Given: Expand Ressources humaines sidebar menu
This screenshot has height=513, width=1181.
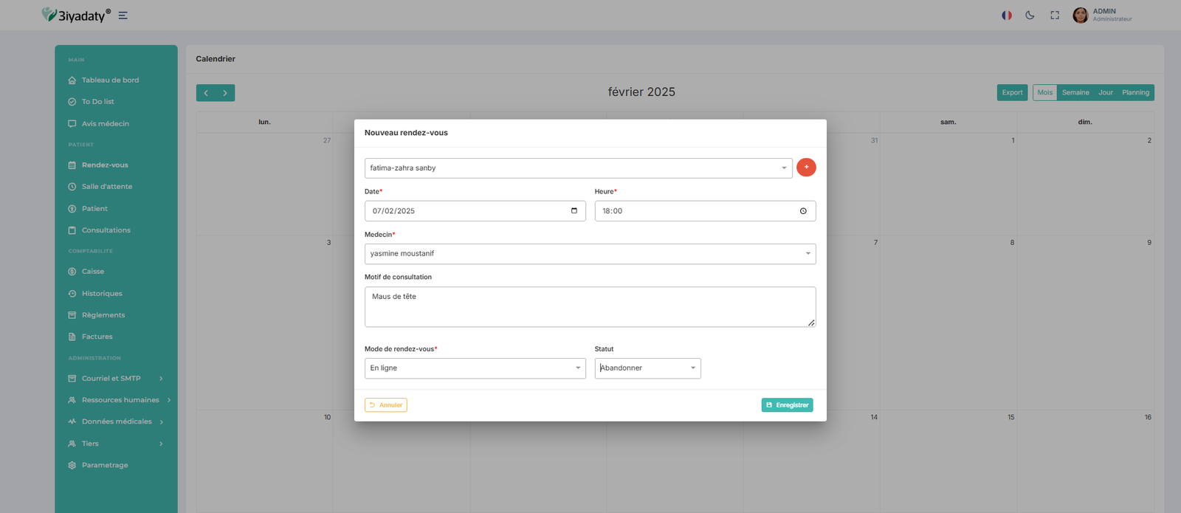Looking at the screenshot, I should (120, 400).
